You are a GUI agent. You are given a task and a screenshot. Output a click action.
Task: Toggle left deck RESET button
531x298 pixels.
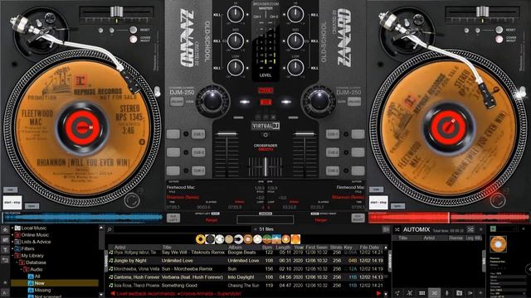tap(134, 30)
